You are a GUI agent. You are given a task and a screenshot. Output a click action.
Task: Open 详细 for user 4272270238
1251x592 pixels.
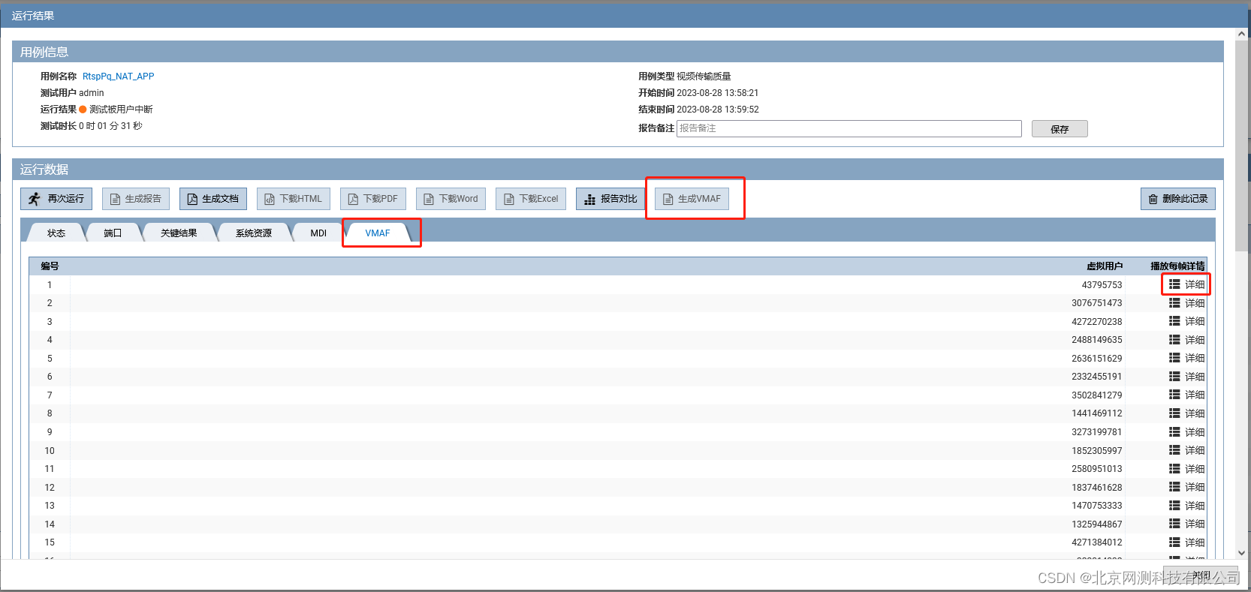coord(1186,321)
